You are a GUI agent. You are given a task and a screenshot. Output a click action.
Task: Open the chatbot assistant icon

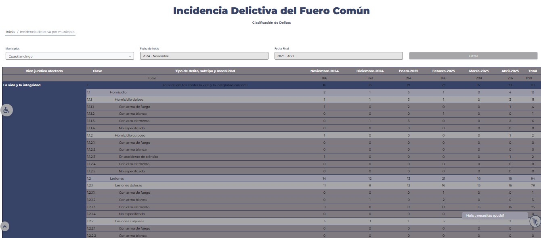535,221
